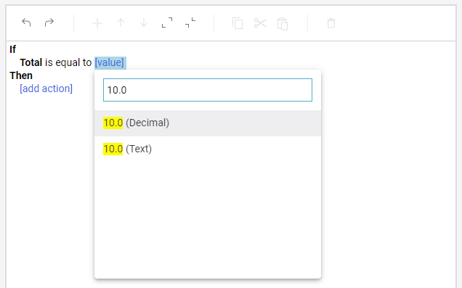Click the 'is equal to' operator
Screen dimensions: 462x288
point(68,62)
